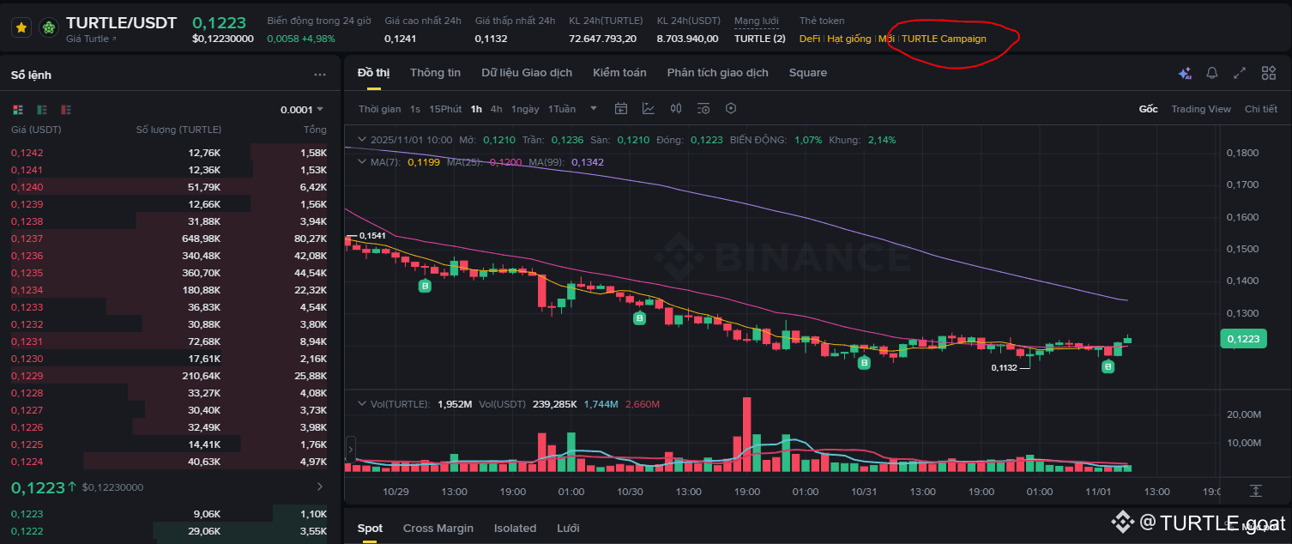1292x544 pixels.
Task: Open the go-to-date calendar icon
Action: [621, 109]
